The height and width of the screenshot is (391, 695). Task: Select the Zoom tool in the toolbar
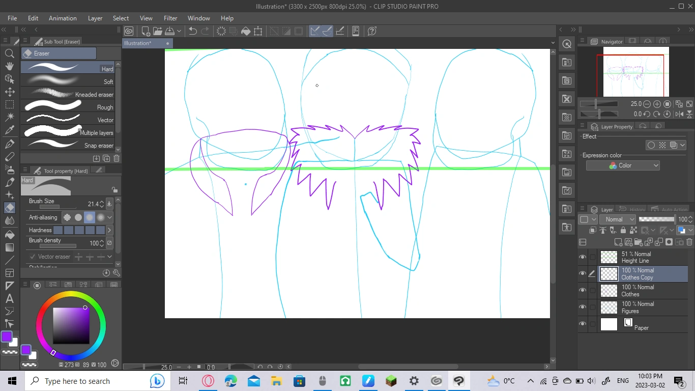click(x=9, y=53)
